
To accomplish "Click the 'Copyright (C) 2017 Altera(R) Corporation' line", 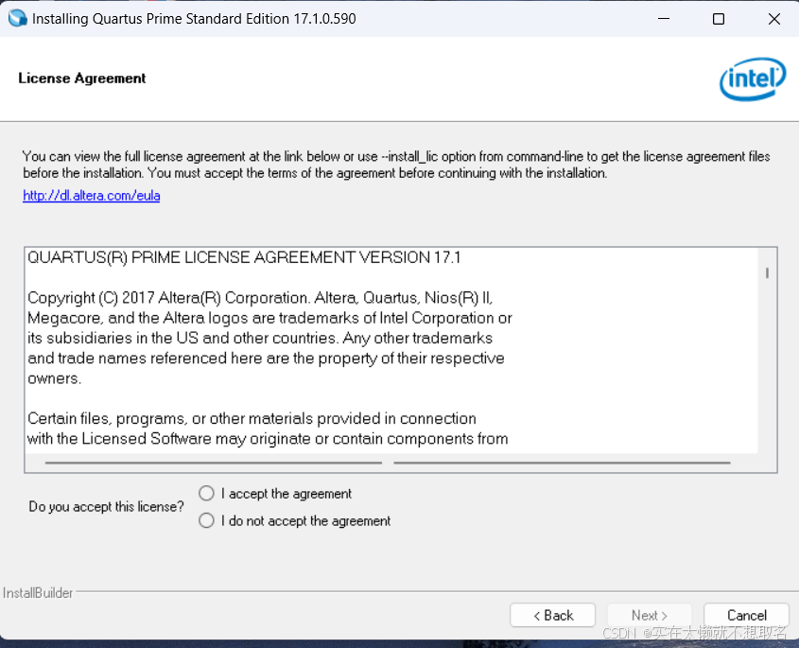I will pyautogui.click(x=260, y=298).
